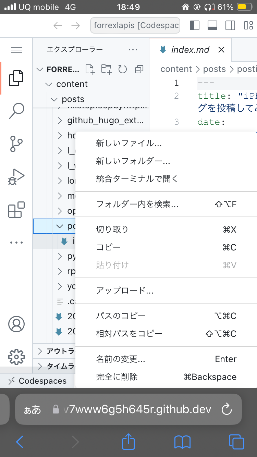Open the Extensions view icon
The image size is (257, 457).
tap(16, 210)
